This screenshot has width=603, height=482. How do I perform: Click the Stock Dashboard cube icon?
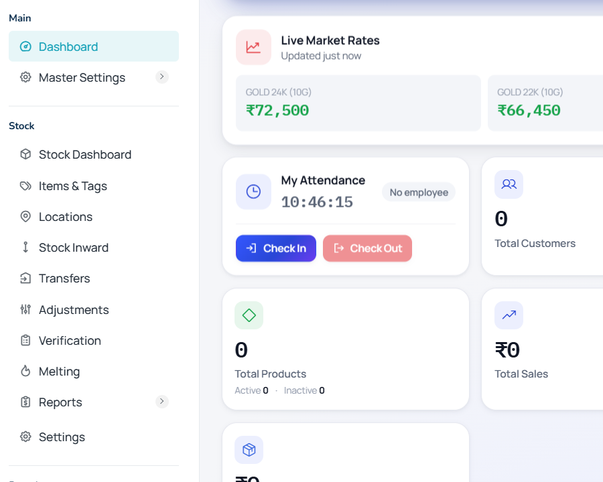(x=25, y=155)
